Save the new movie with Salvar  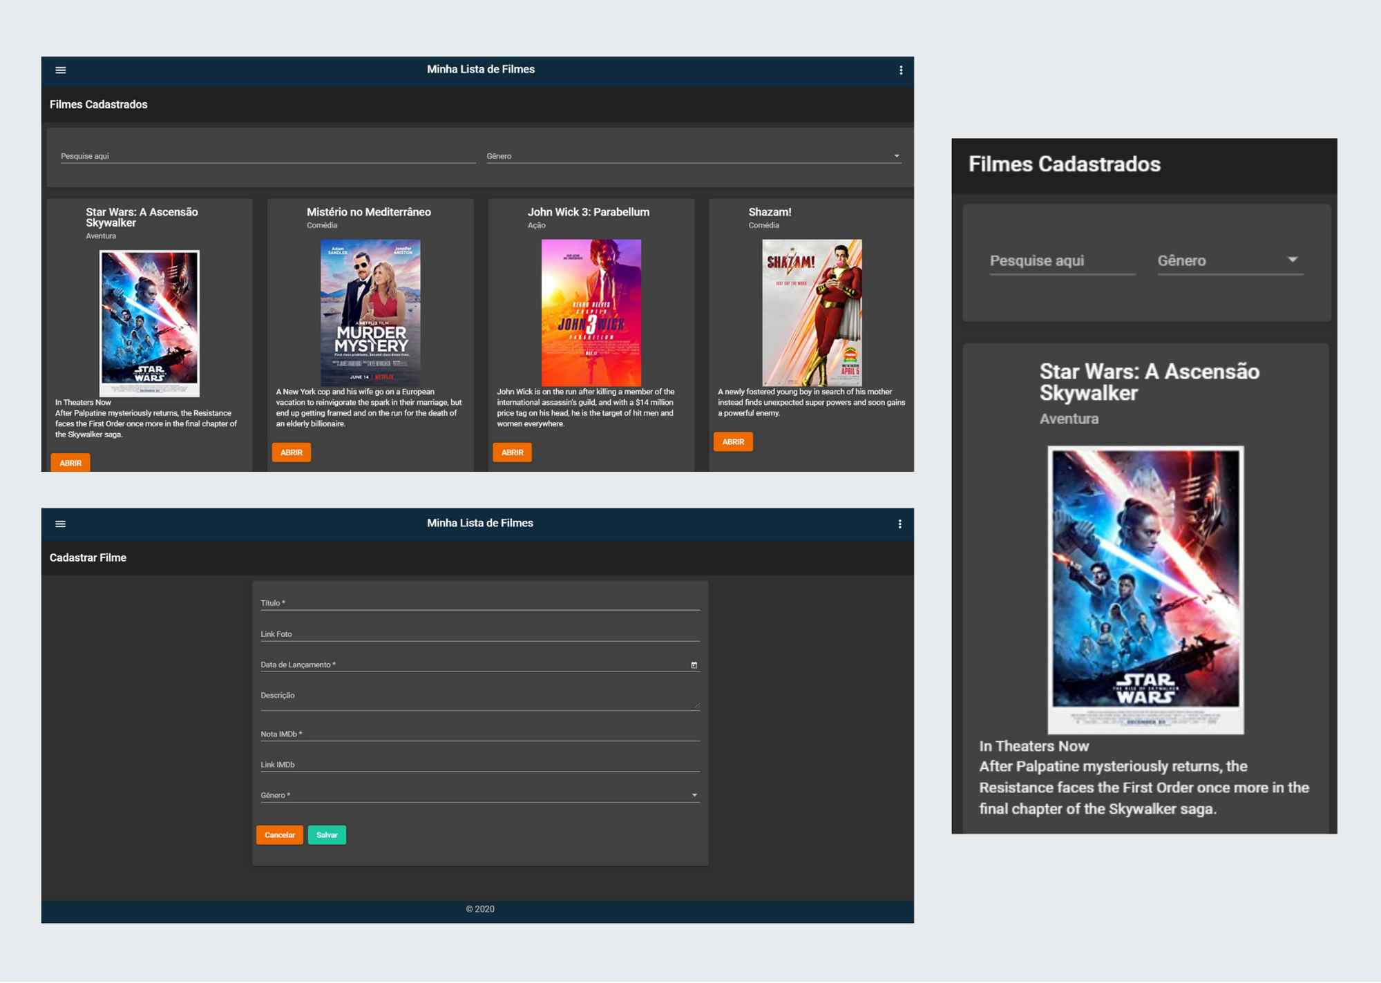[x=326, y=834]
